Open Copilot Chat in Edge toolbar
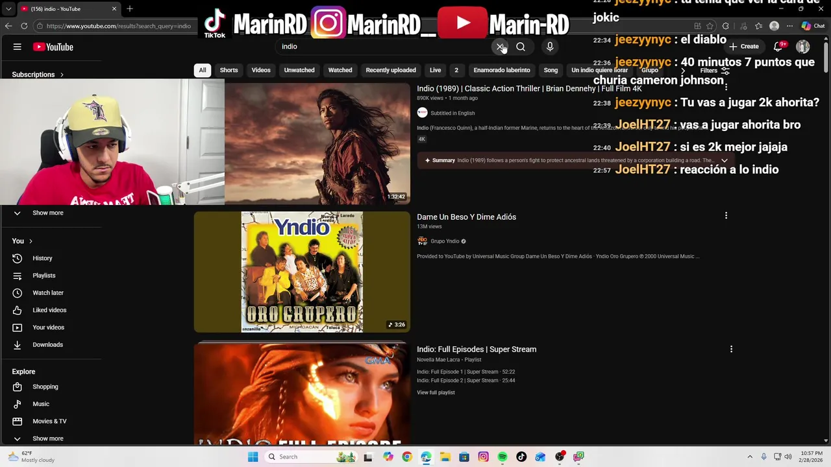831x467 pixels. coord(813,26)
